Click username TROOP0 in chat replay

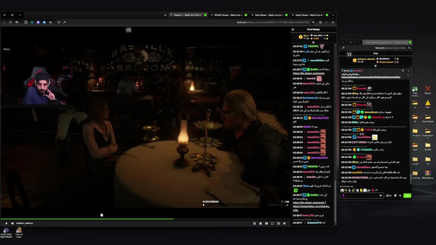pos(313,46)
